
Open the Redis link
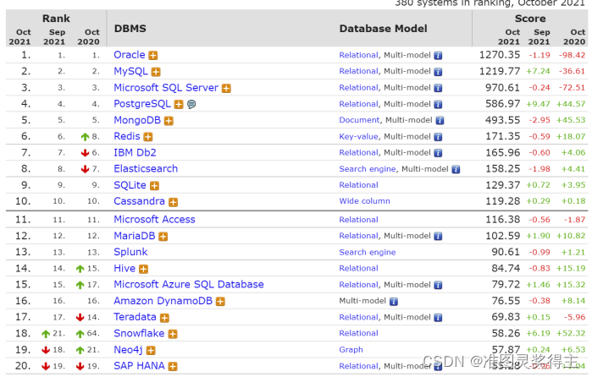(127, 136)
